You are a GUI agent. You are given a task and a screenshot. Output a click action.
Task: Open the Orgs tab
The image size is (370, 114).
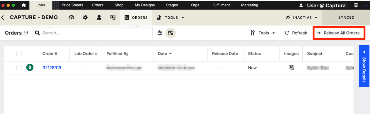point(195,5)
